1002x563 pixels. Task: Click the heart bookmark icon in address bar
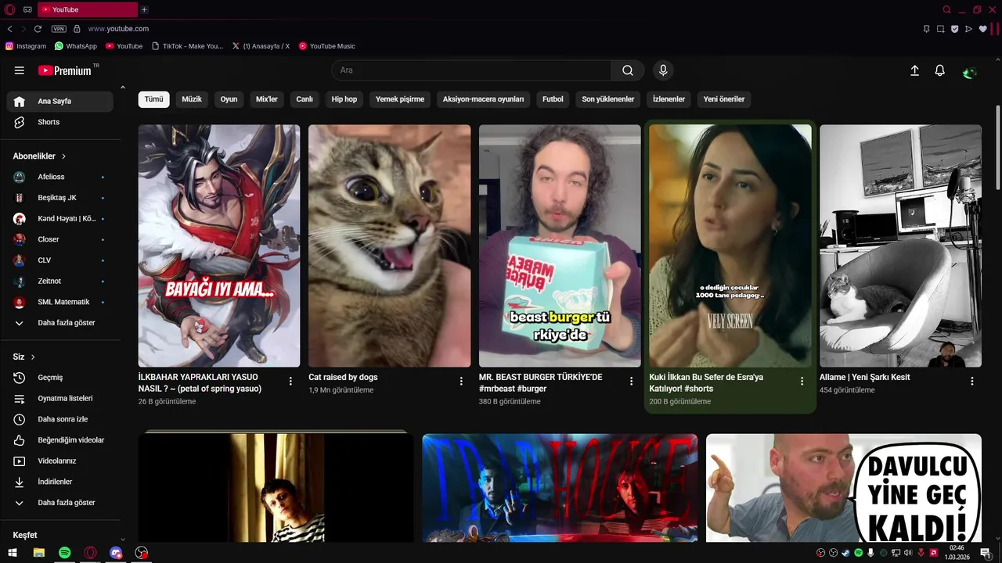983,29
